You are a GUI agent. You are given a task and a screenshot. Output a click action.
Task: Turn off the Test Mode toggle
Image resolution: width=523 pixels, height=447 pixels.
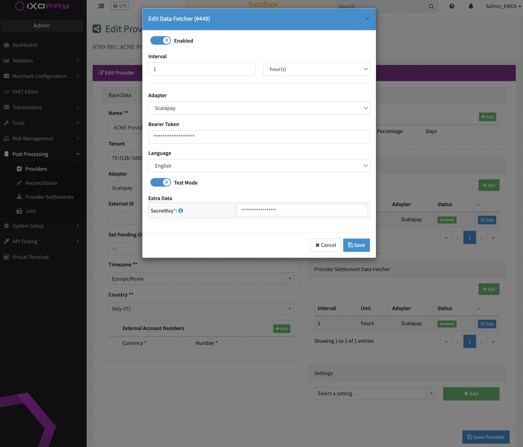tap(161, 182)
